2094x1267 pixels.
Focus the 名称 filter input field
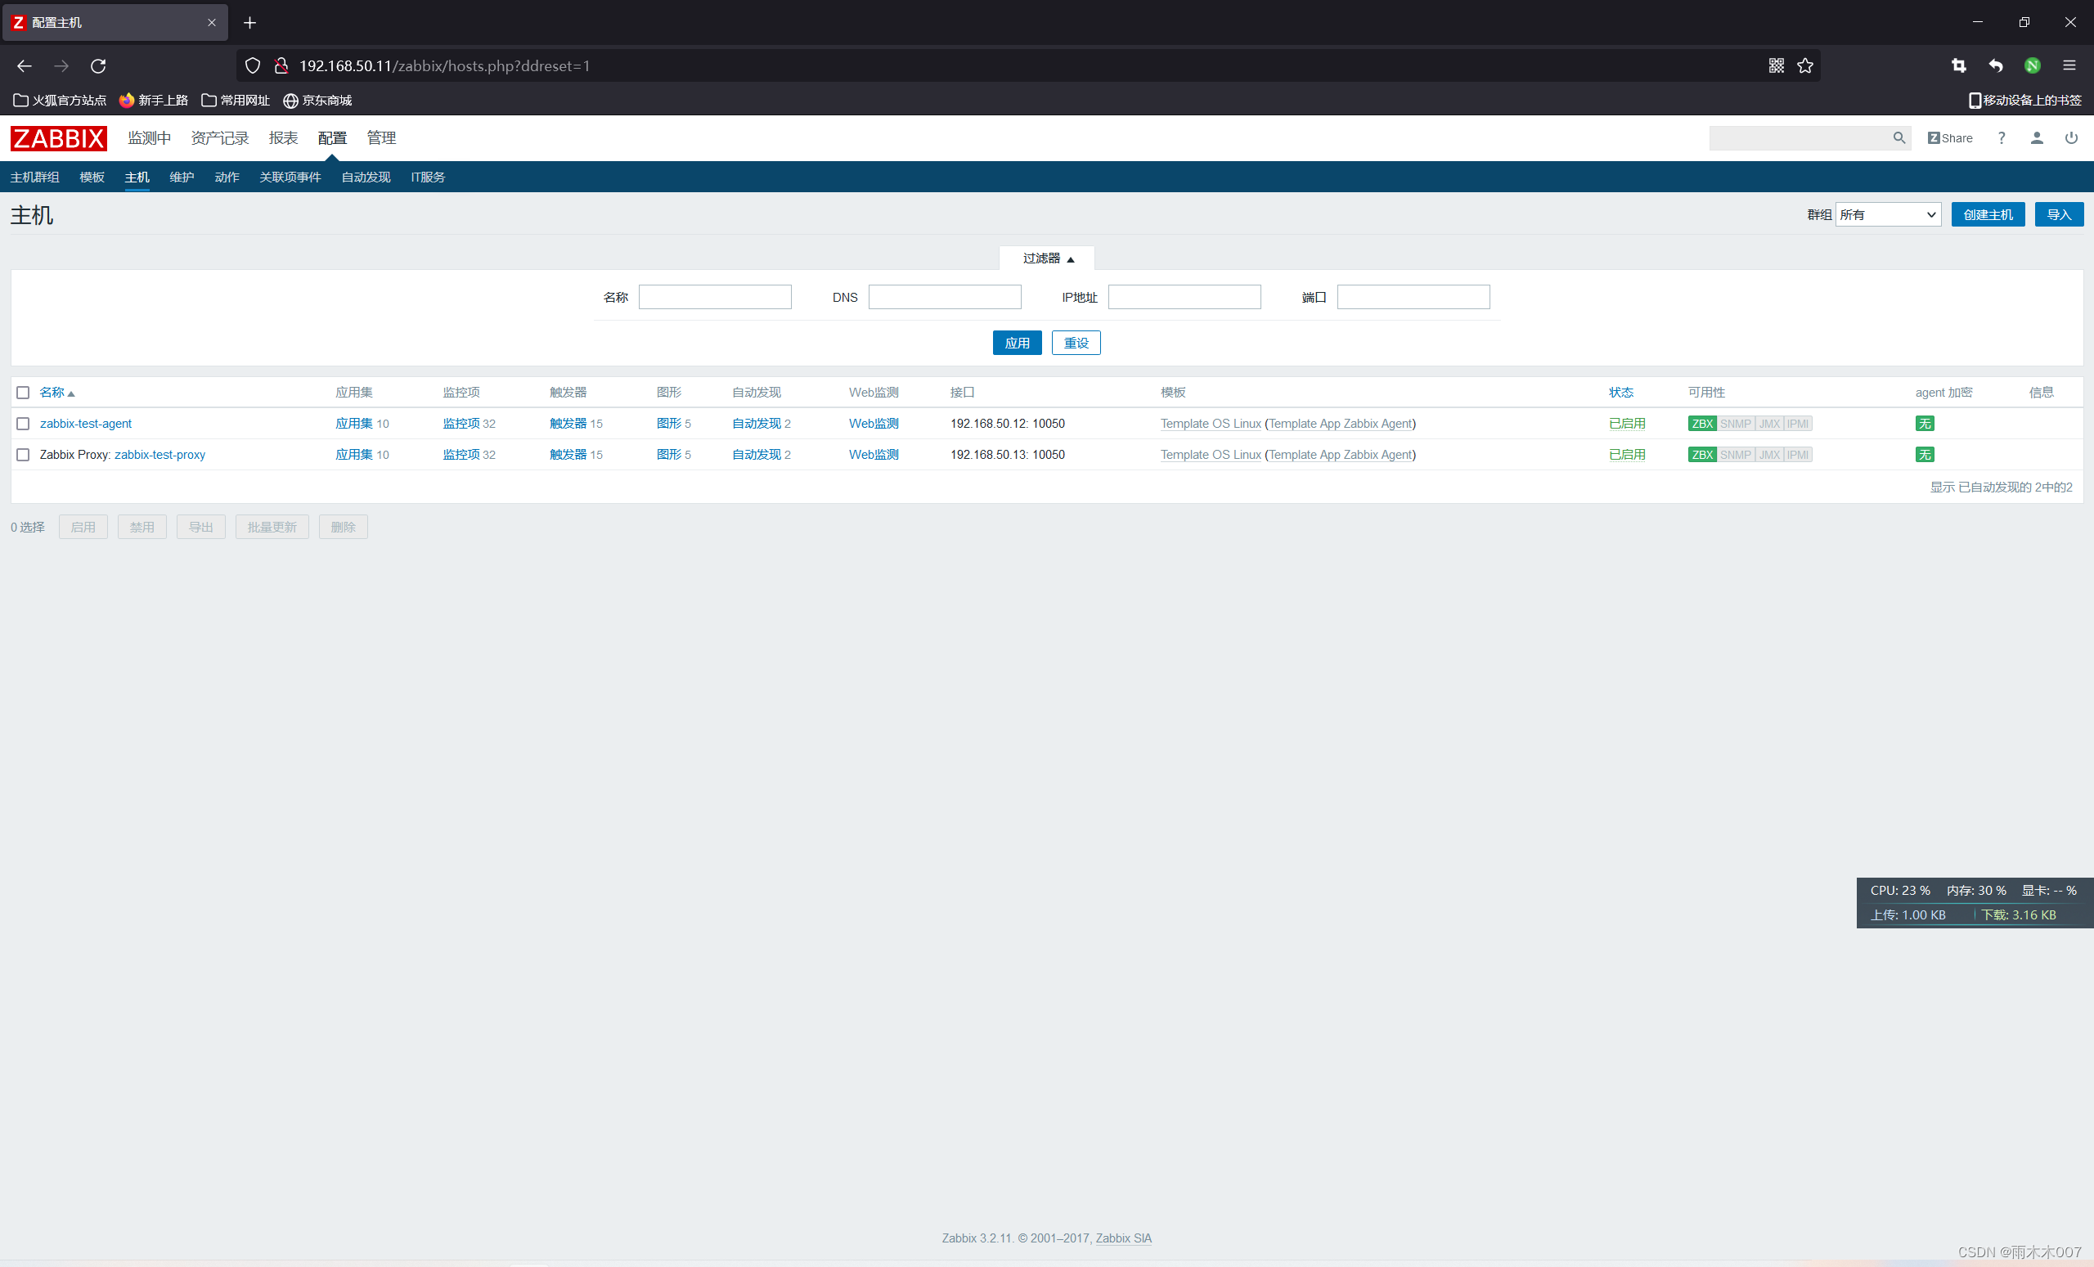715,297
